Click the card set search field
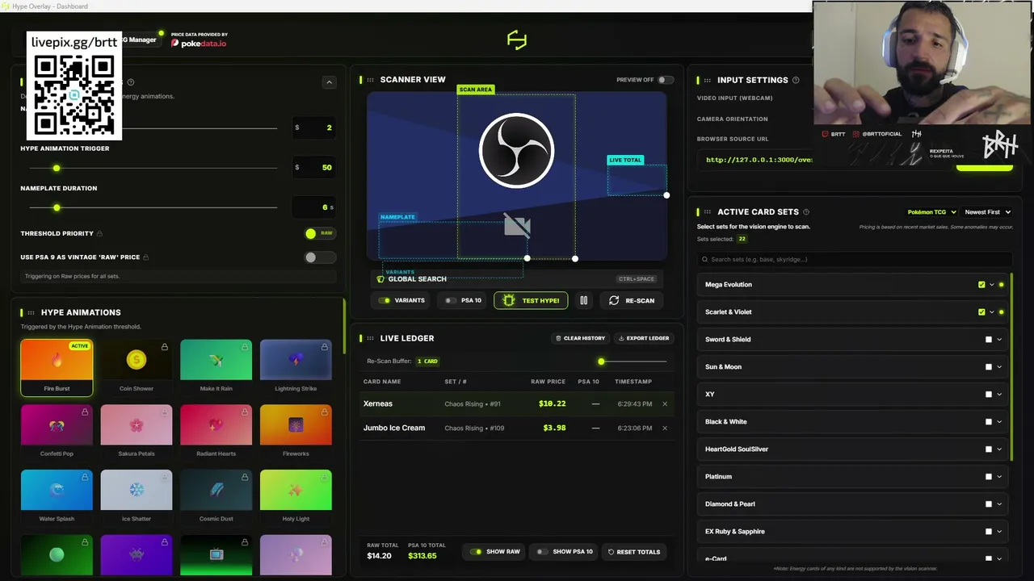This screenshot has height=581, width=1034. tap(855, 260)
